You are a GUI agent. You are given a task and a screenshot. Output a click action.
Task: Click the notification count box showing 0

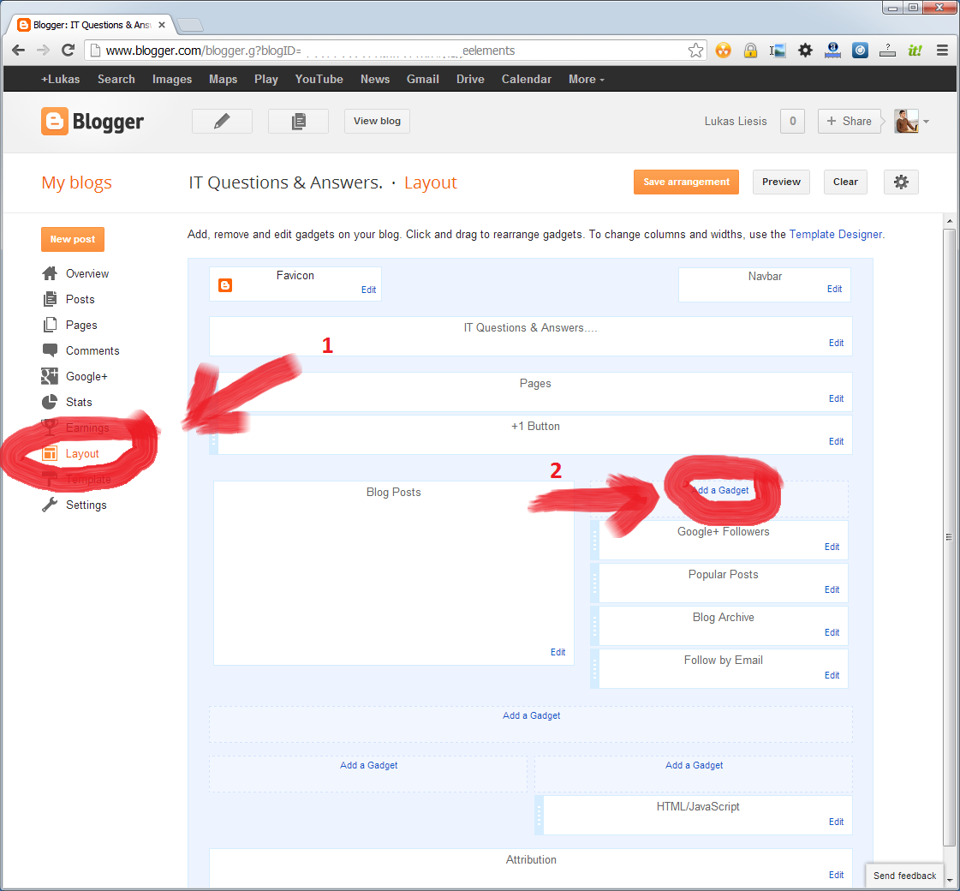pos(792,122)
